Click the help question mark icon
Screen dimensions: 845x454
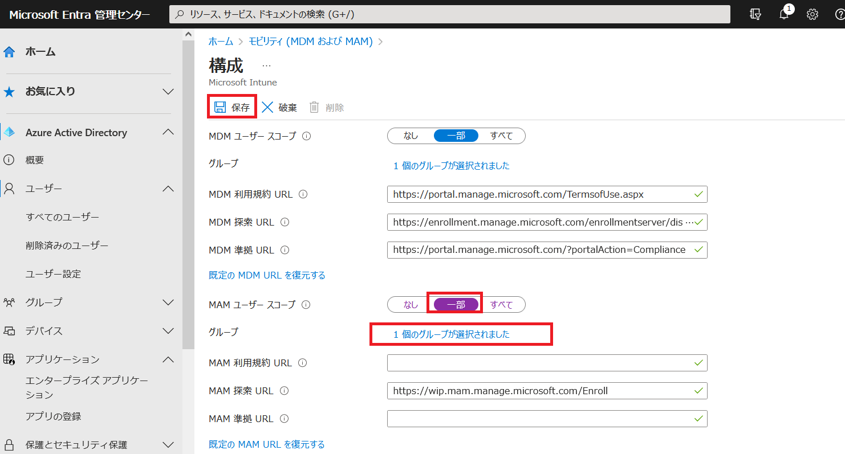[839, 14]
